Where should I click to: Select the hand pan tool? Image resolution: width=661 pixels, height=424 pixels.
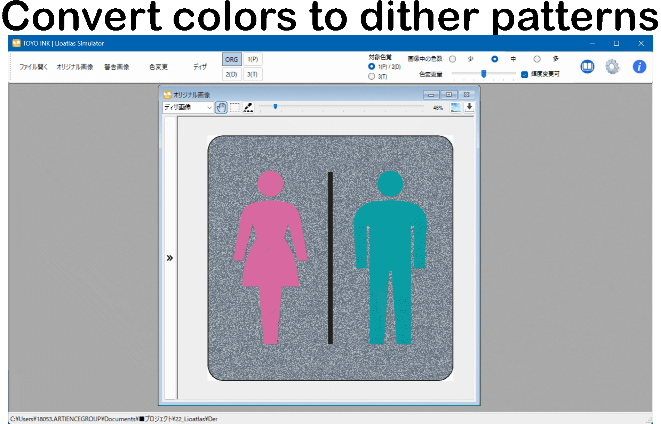(221, 107)
